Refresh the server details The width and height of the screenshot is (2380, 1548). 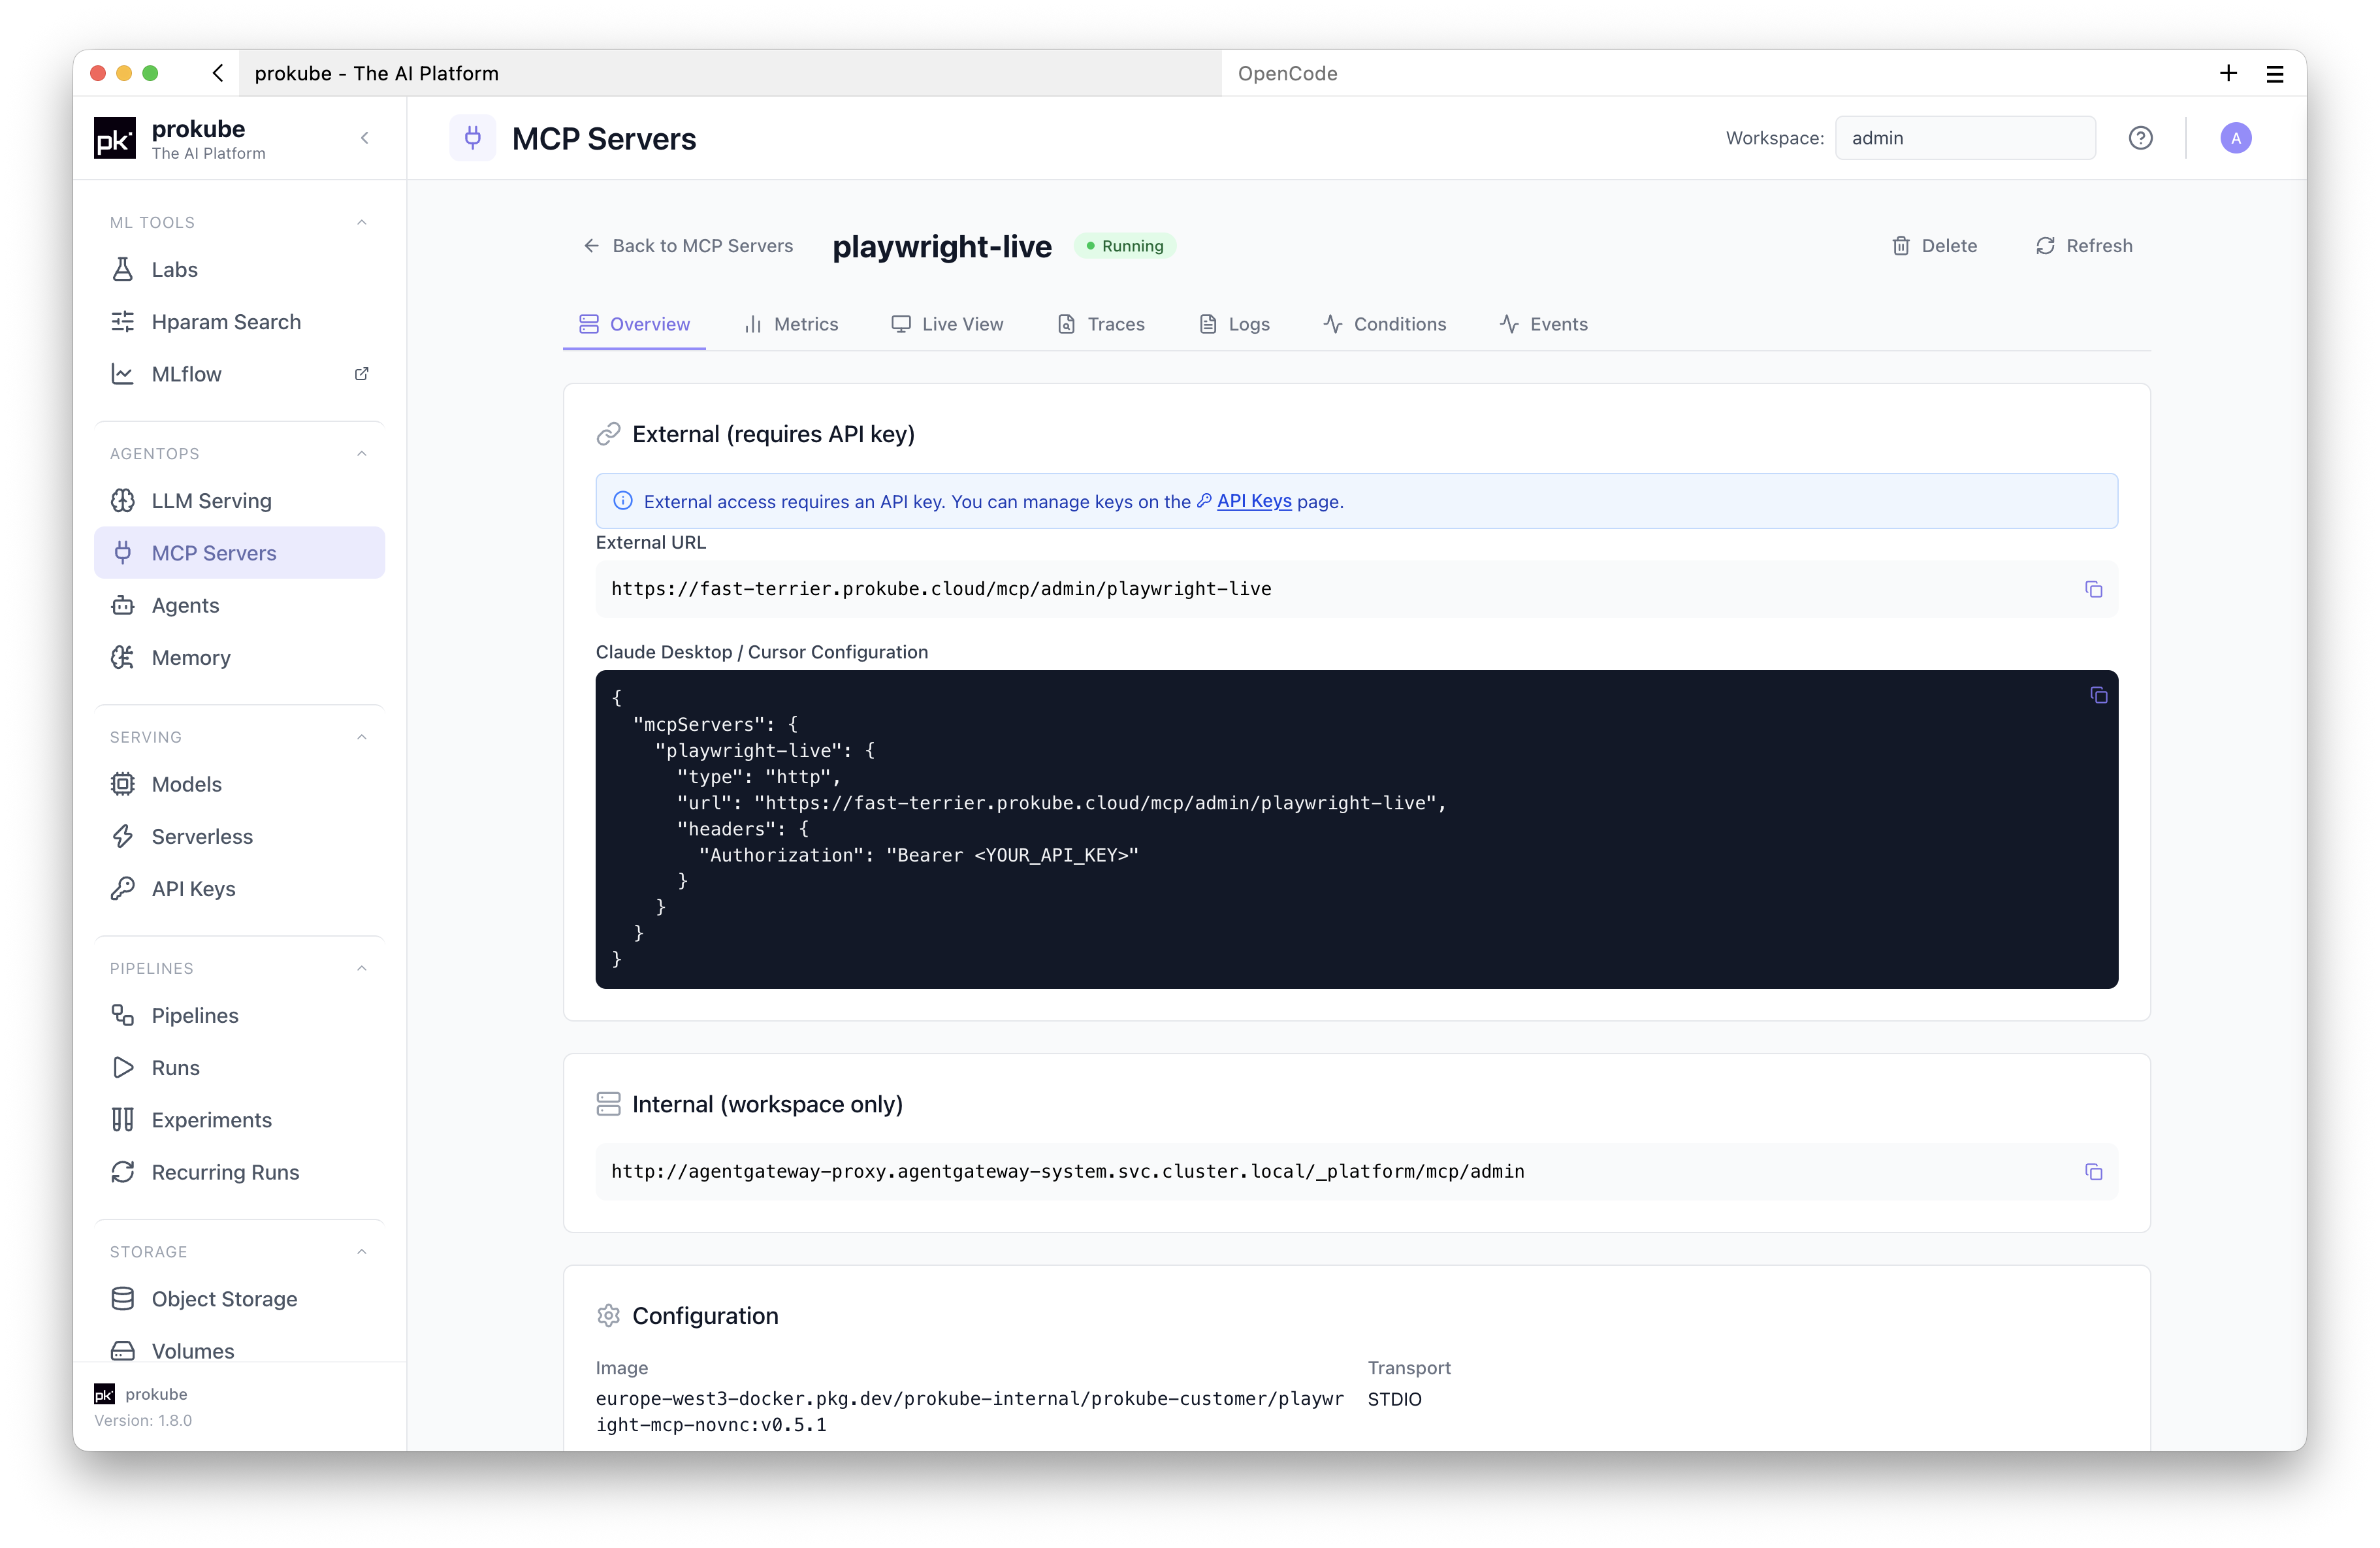point(2084,246)
